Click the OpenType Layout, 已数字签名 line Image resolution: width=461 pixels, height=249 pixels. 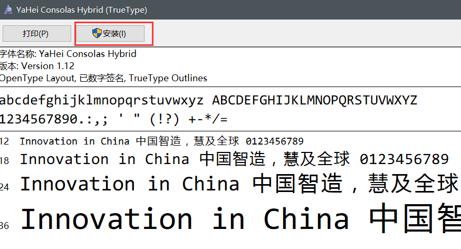[103, 78]
